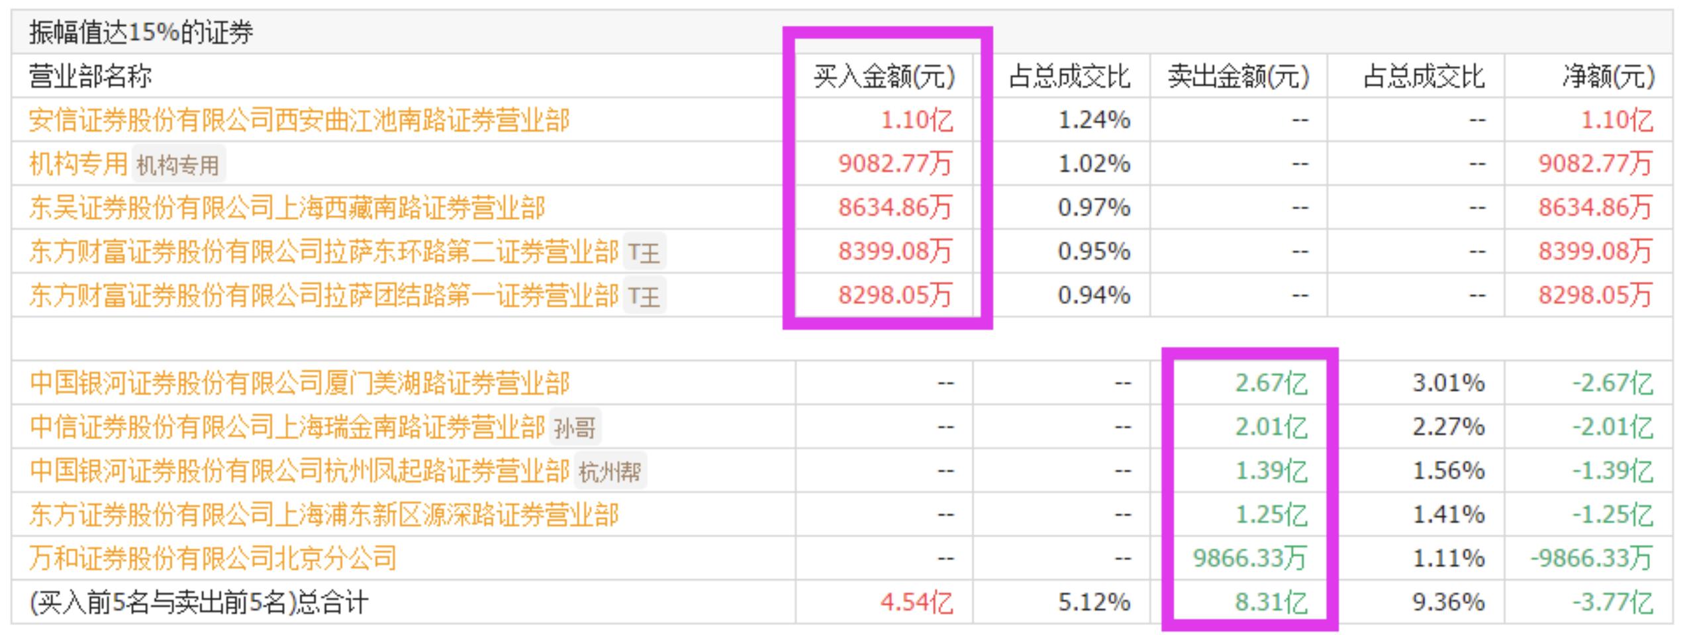Click the 孙哥 trader tag

[x=575, y=428]
